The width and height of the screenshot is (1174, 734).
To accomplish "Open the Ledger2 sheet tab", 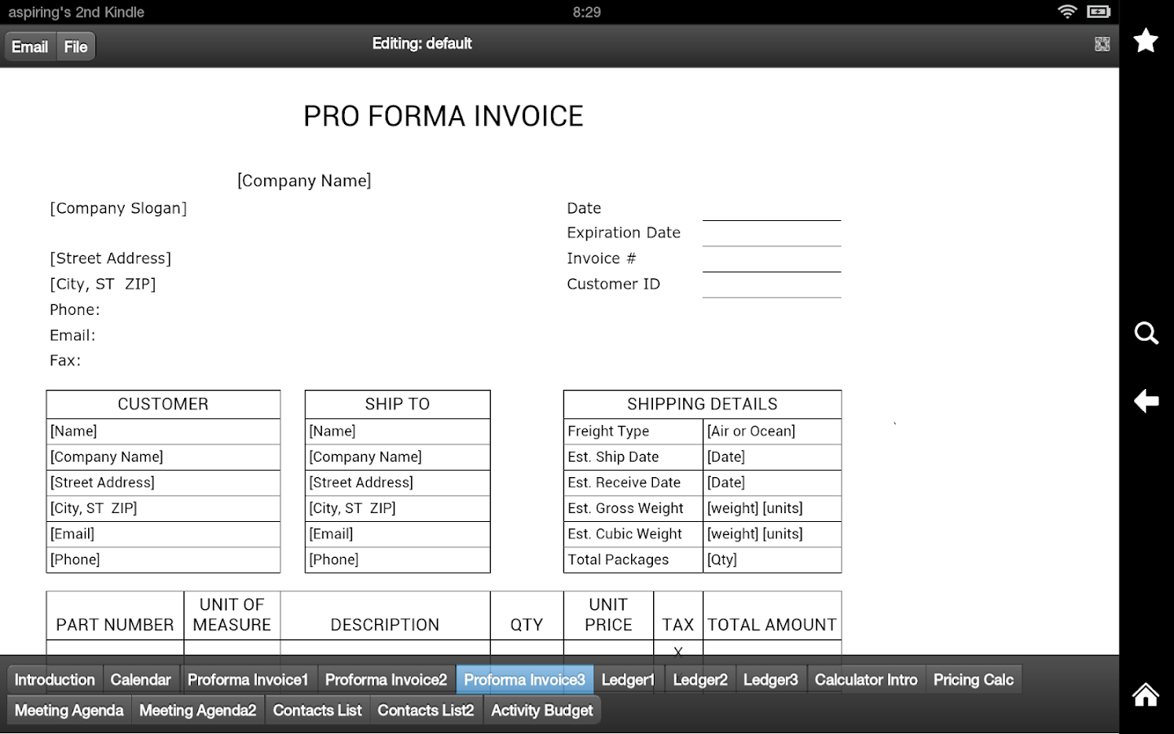I will coord(700,679).
